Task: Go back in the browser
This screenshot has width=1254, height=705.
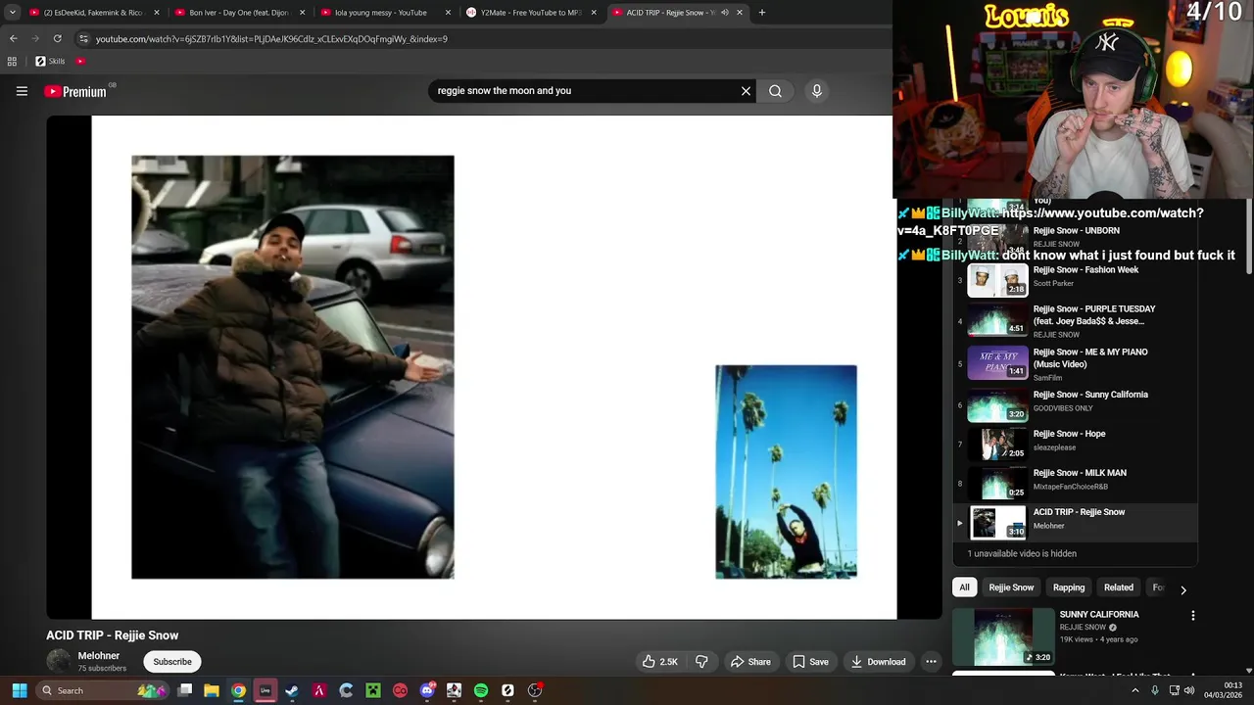Action: [x=13, y=39]
